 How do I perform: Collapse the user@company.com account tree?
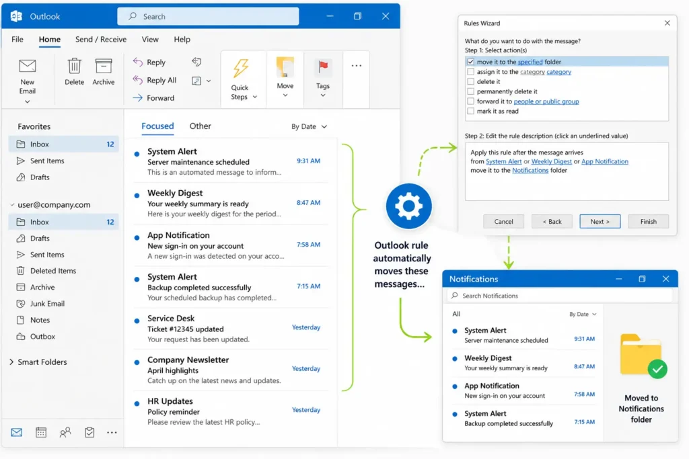pos(12,205)
